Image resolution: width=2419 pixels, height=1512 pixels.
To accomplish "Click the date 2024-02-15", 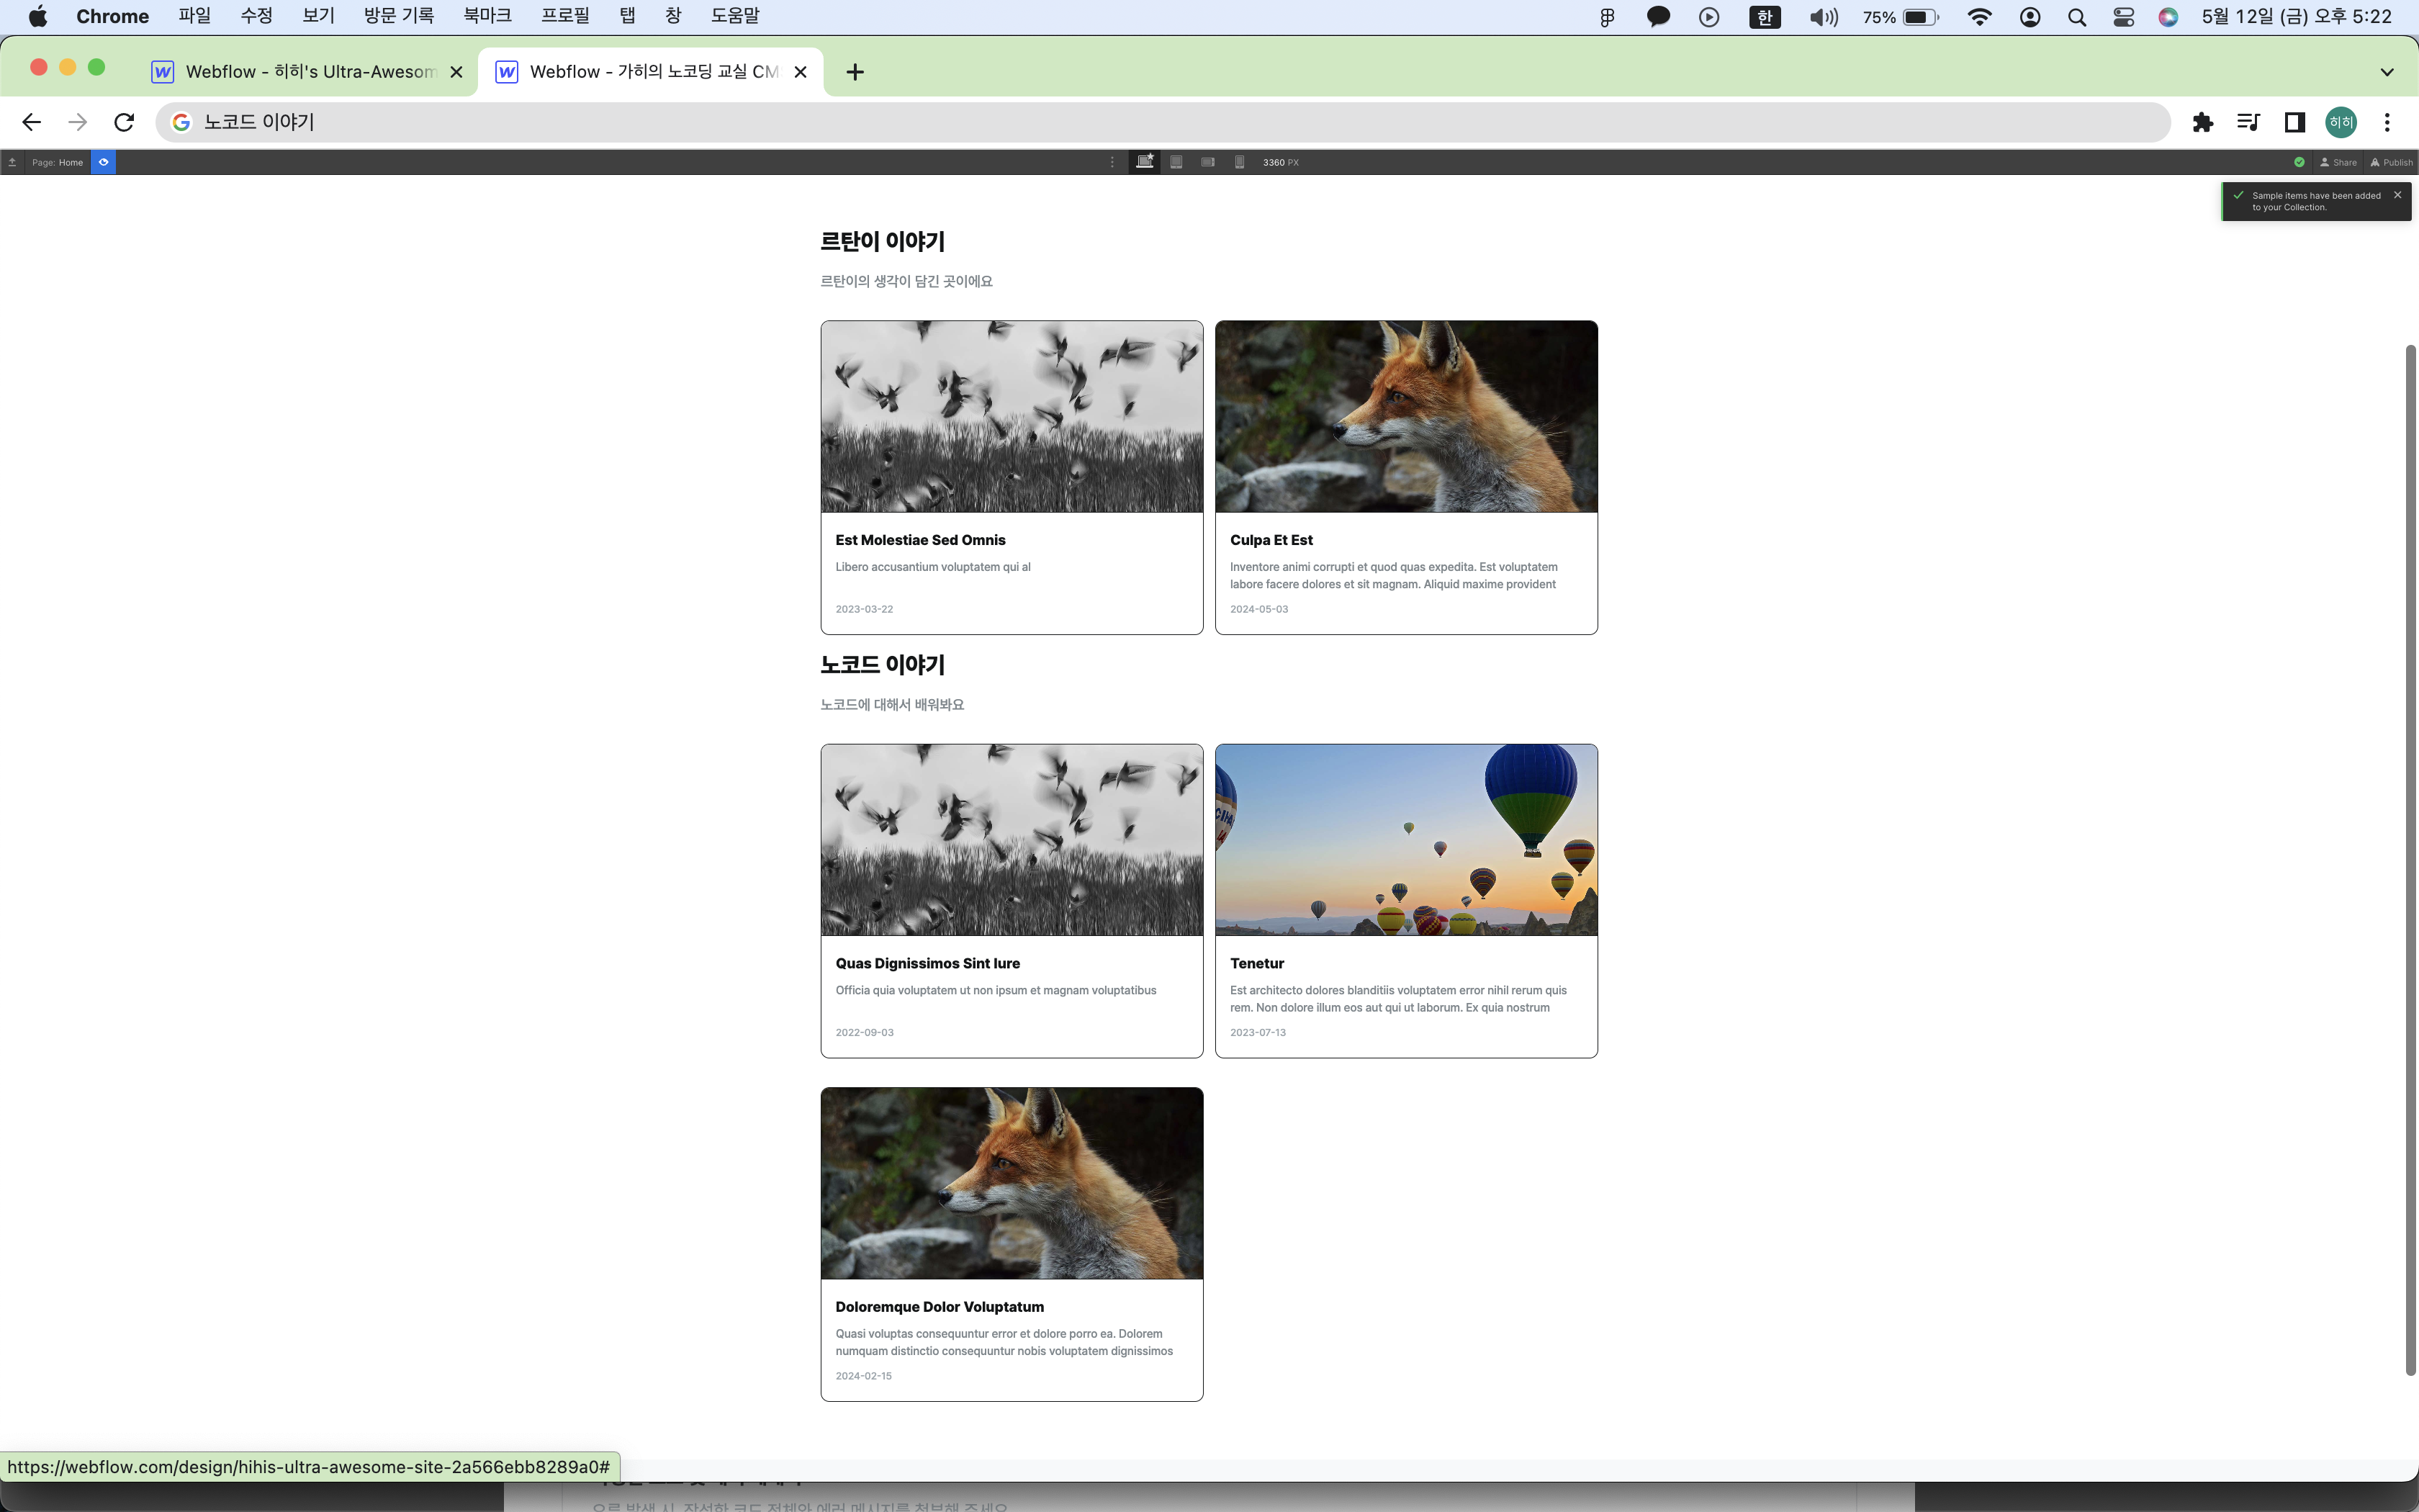I will tap(862, 1376).
